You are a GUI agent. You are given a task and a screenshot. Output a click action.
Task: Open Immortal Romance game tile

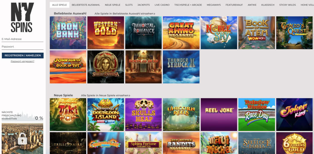[x=144, y=33]
